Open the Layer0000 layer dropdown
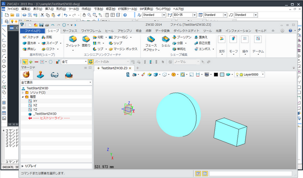 [x=263, y=74]
